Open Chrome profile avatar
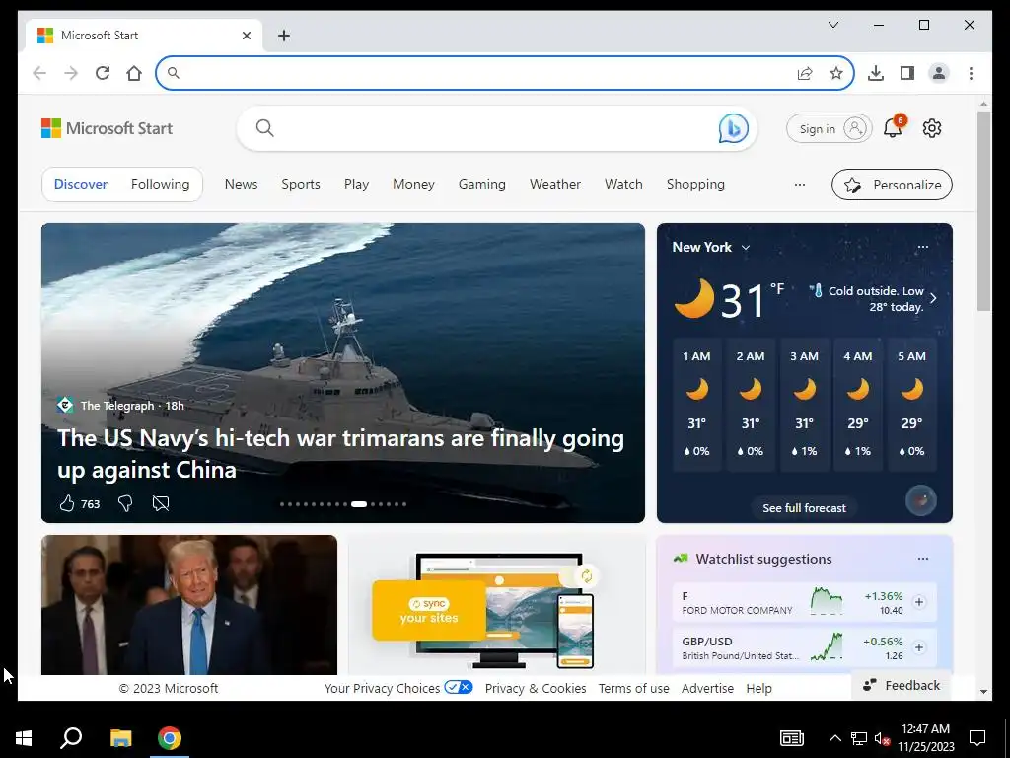 [x=939, y=73]
